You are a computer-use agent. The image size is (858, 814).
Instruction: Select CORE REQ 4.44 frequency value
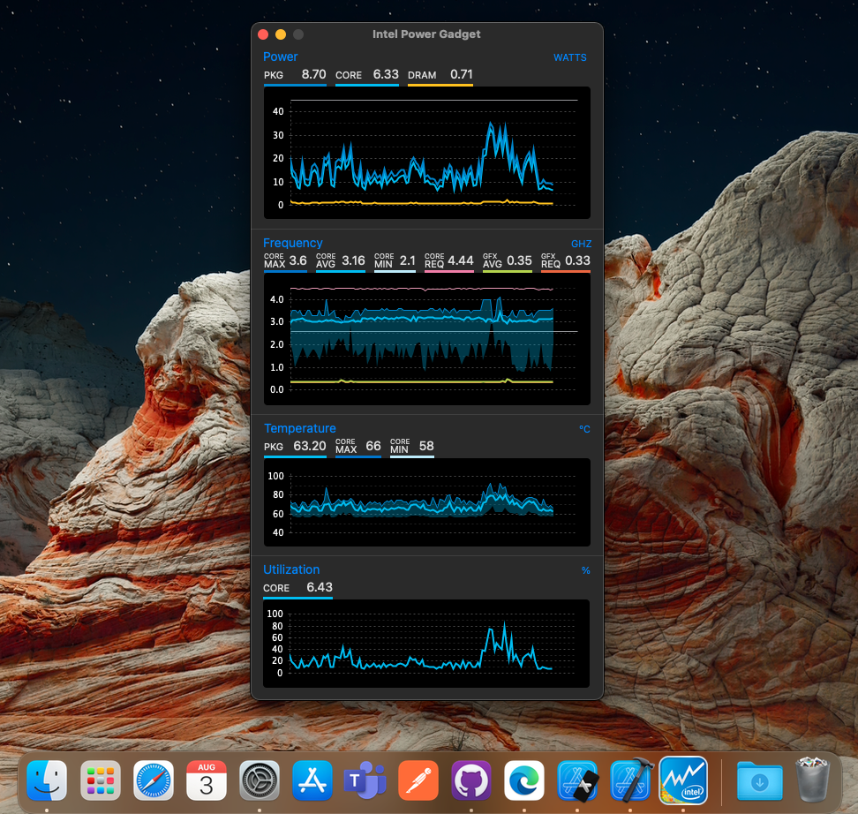pos(448,261)
